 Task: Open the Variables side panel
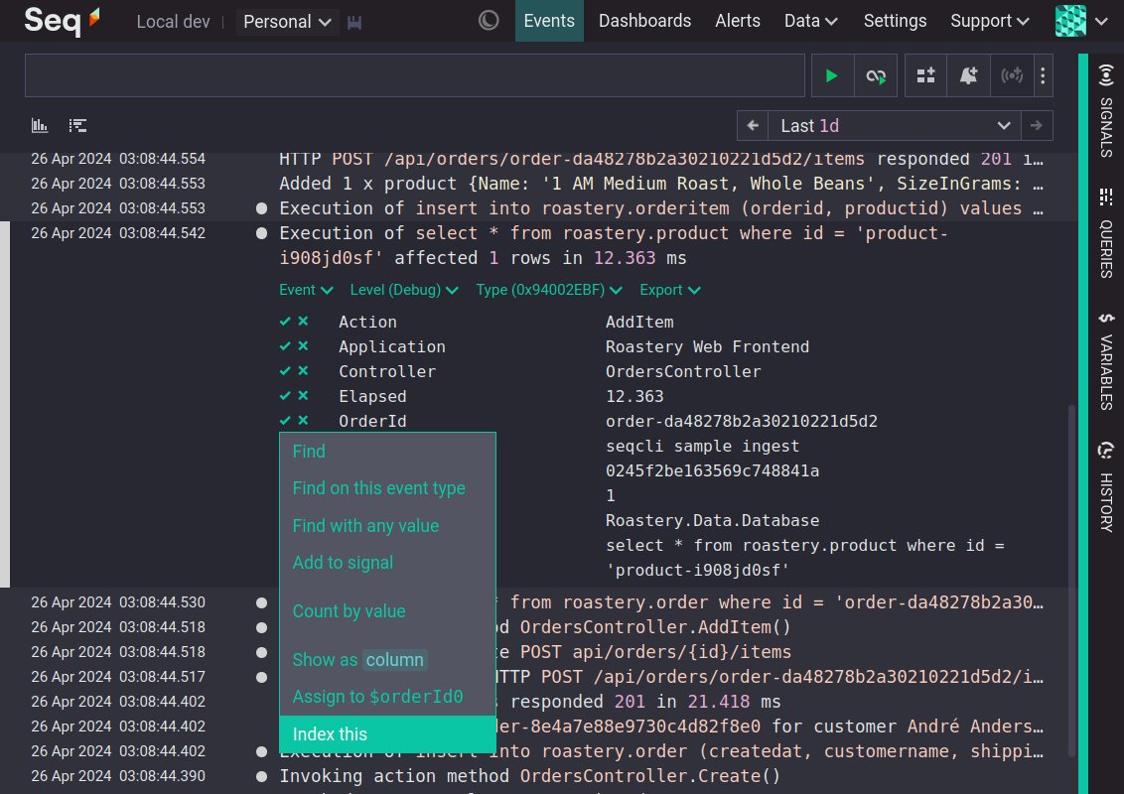pyautogui.click(x=1106, y=360)
